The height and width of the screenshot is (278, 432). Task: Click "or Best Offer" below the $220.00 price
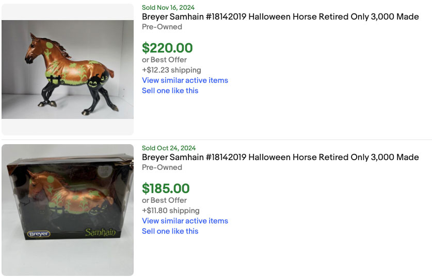[x=164, y=60]
